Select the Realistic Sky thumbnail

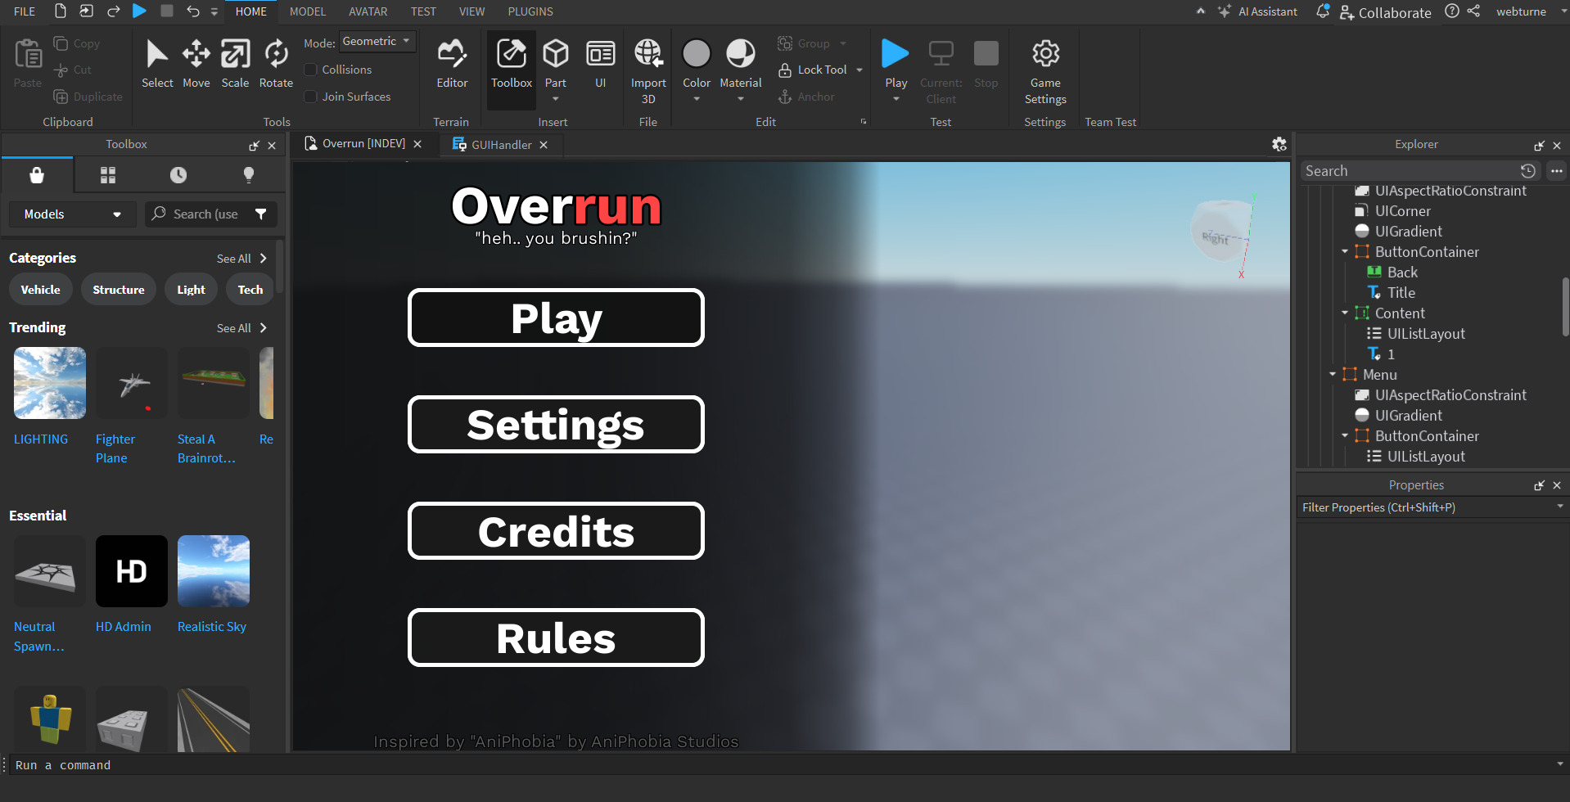coord(213,570)
